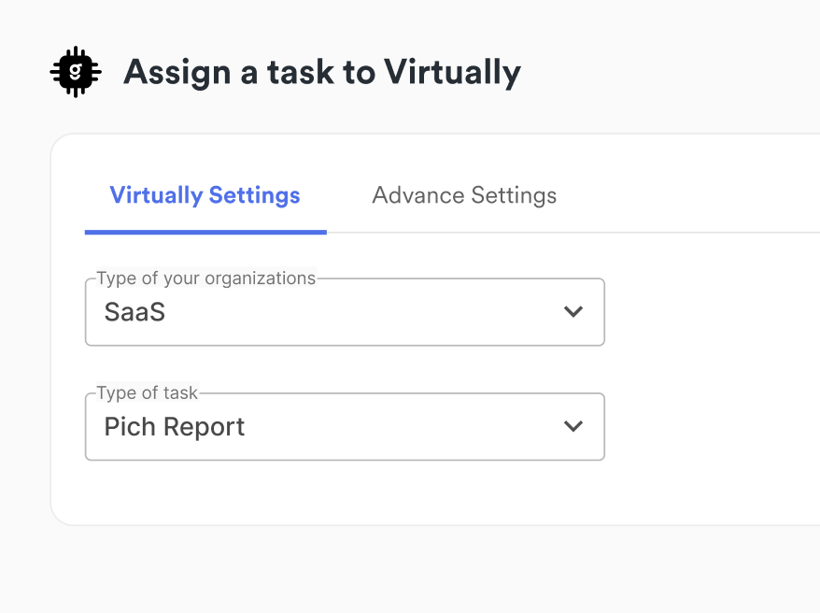
Task: Click the blank space right of the SaaS dropdown
Action: click(710, 312)
